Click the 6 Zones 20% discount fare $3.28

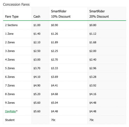(x=93, y=77)
